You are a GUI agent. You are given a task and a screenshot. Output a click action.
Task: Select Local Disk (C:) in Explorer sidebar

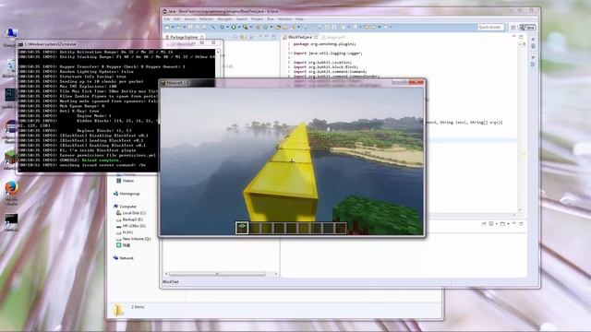click(x=131, y=213)
